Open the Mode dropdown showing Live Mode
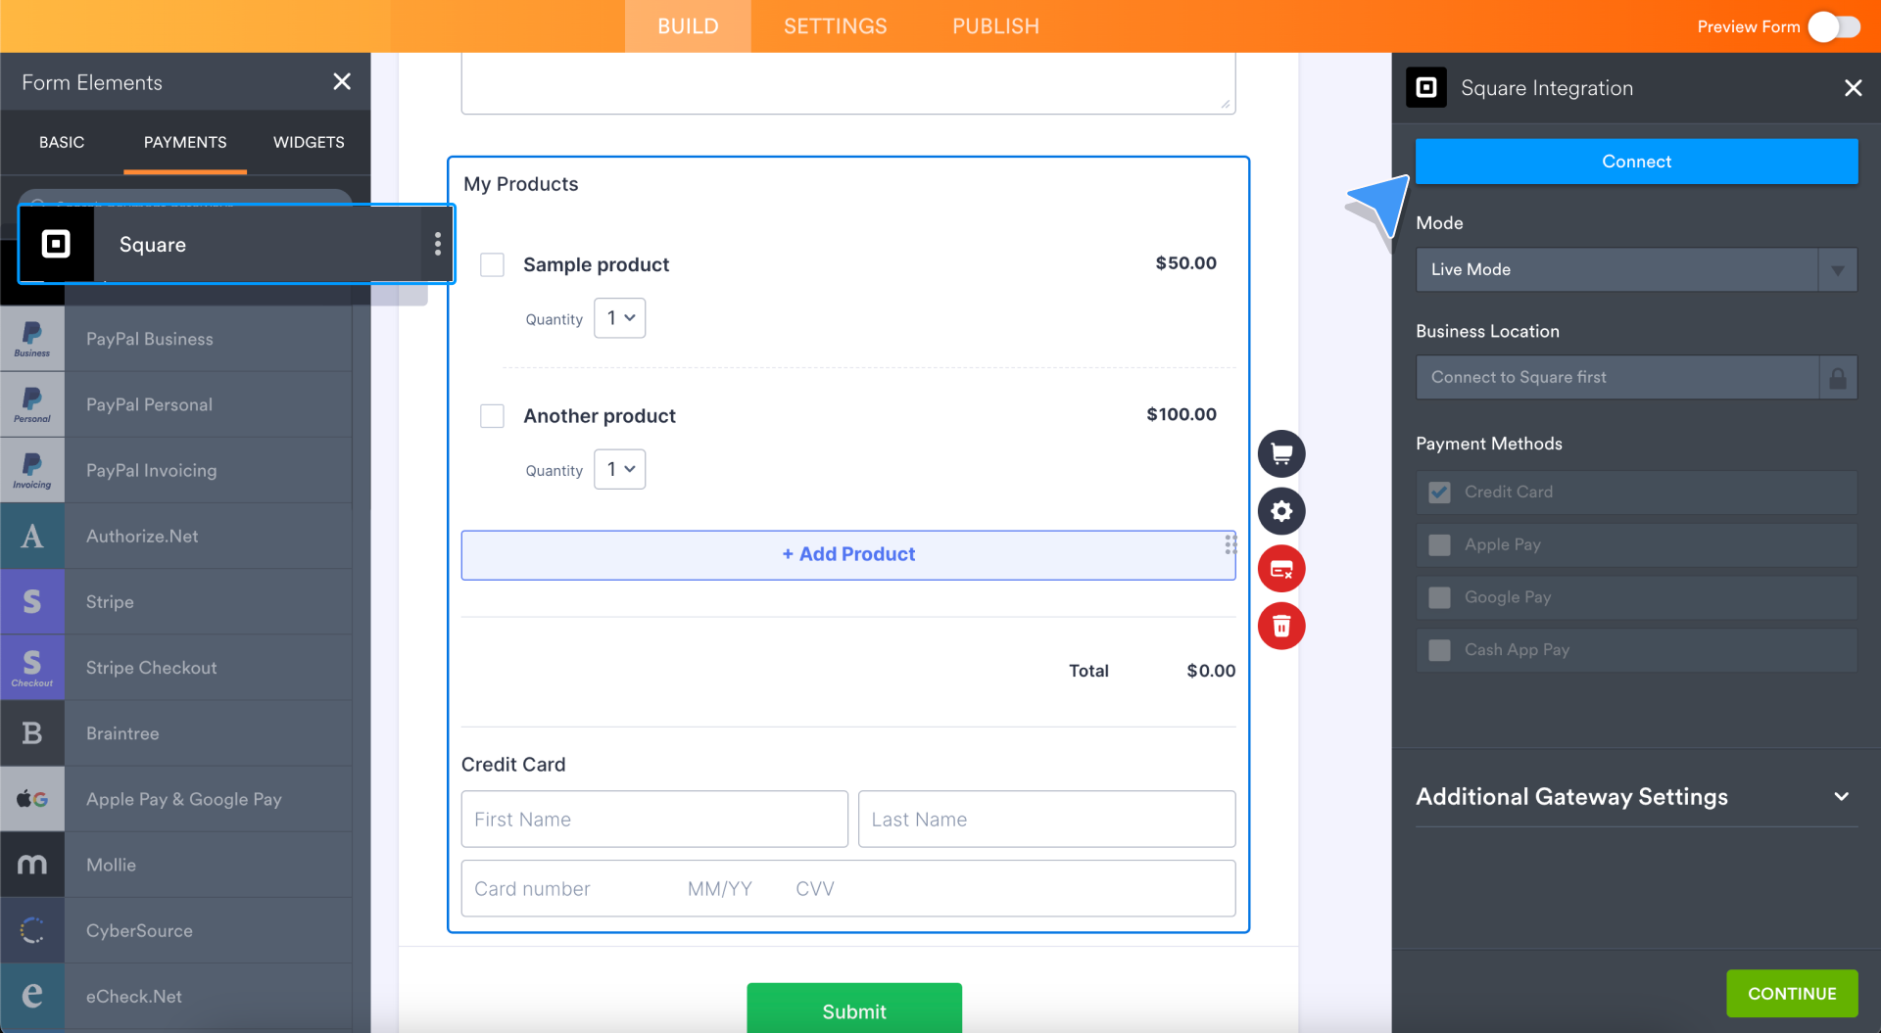The height and width of the screenshot is (1033, 1881). point(1636,269)
